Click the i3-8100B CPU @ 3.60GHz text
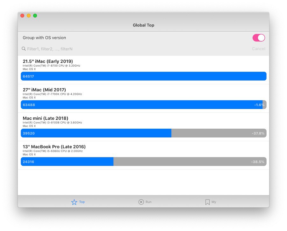287x231 pixels. pos(64,123)
